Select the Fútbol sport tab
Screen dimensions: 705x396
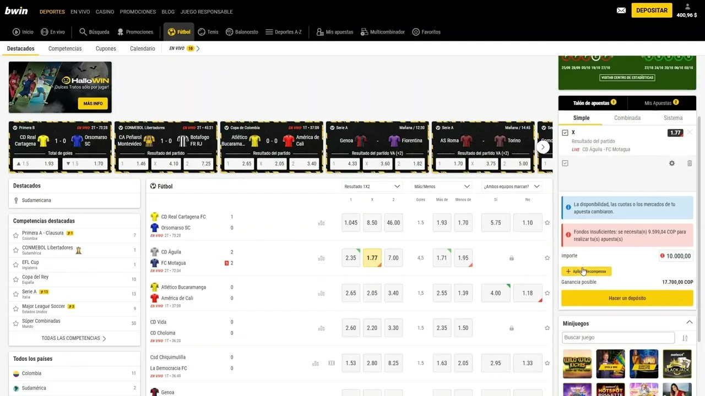[x=179, y=32]
